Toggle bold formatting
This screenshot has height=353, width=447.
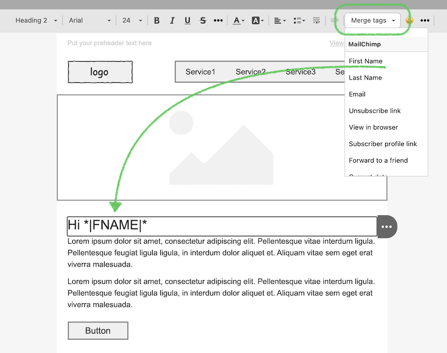[157, 20]
